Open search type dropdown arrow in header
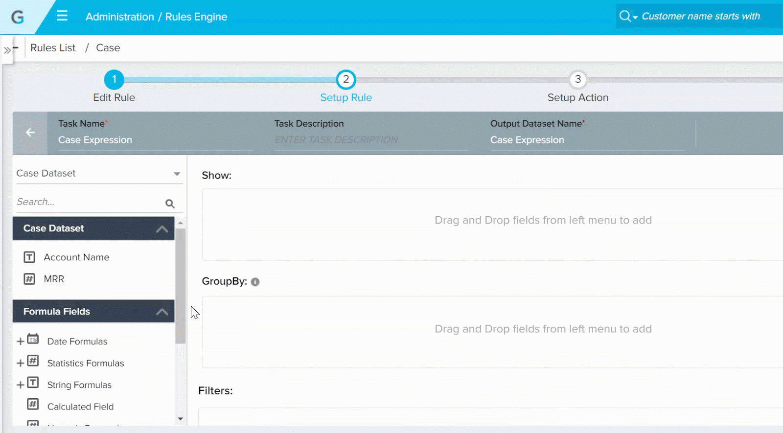 [635, 17]
